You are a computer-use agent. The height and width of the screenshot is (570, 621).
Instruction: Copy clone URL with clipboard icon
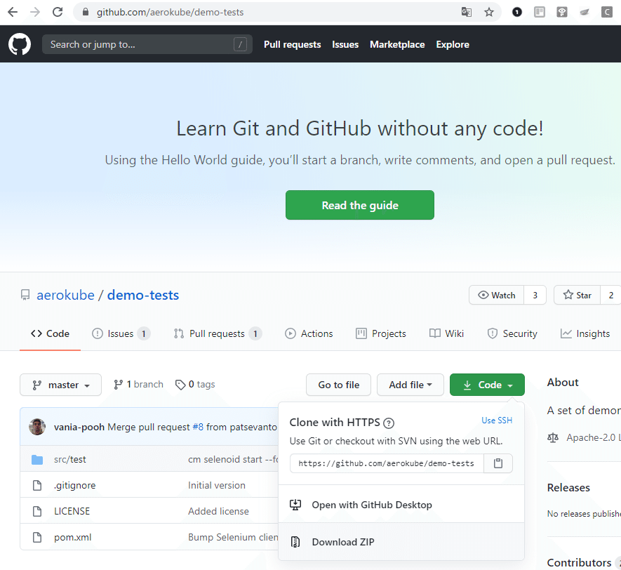tap(498, 463)
